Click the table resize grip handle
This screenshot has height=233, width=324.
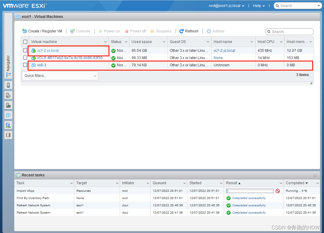click(x=311, y=83)
